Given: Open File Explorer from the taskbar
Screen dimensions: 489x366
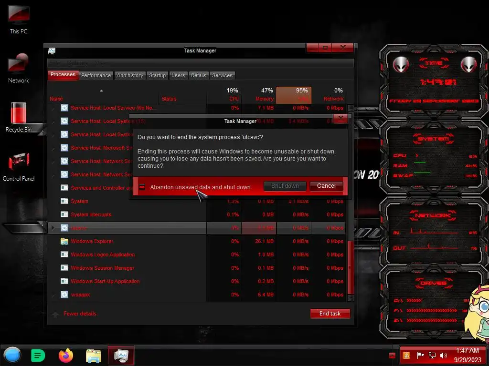Looking at the screenshot, I should point(93,356).
